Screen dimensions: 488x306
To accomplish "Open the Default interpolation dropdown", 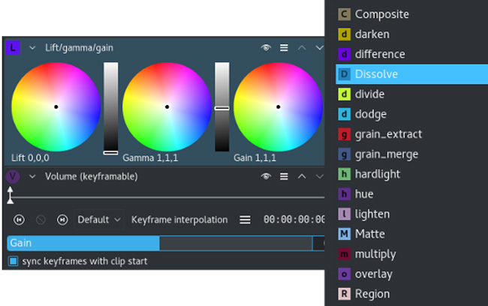I will pos(98,220).
